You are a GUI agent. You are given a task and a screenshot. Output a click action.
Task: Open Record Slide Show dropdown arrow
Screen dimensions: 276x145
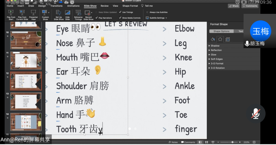(91, 13)
